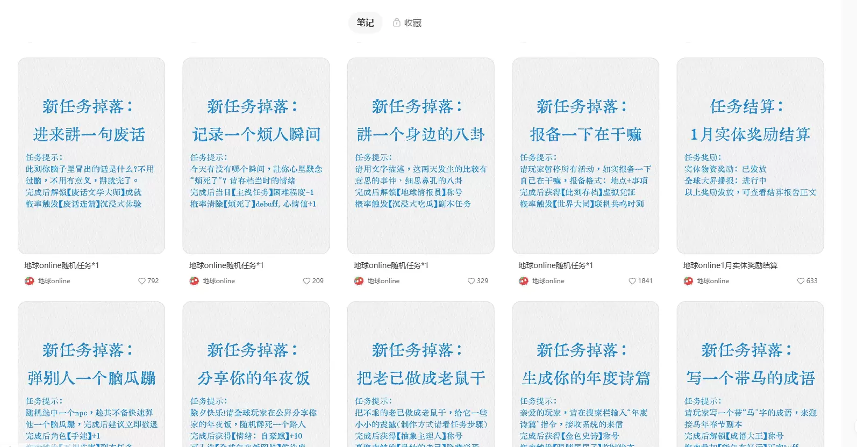Open 地球online profile link under 329-likes note
The image size is (857, 447).
pyautogui.click(x=383, y=281)
